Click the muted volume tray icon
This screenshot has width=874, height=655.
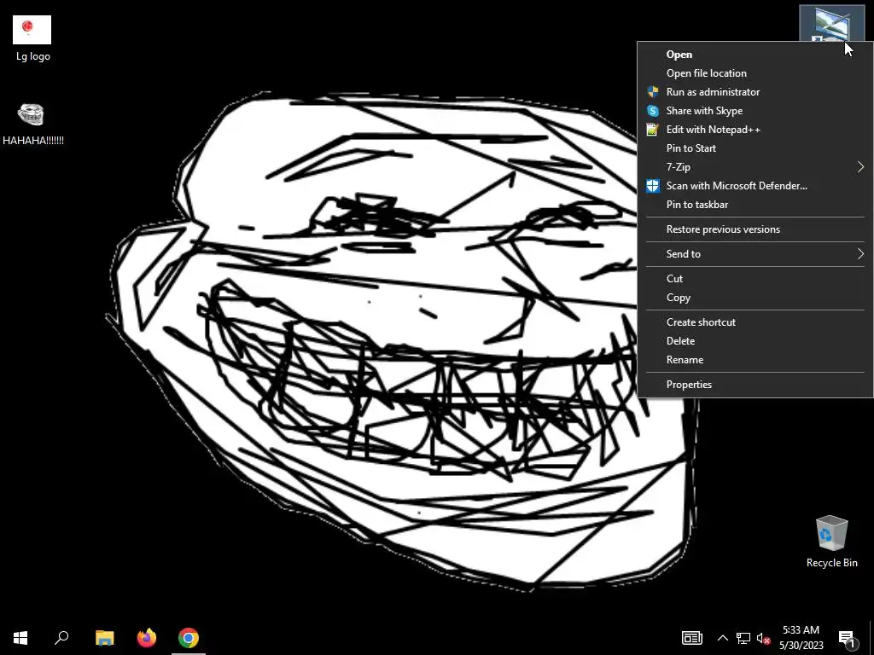pyautogui.click(x=764, y=638)
